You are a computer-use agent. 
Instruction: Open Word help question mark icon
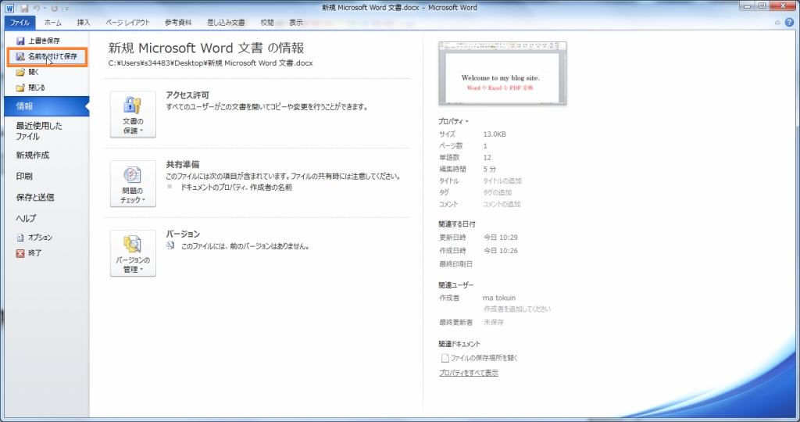[789, 23]
